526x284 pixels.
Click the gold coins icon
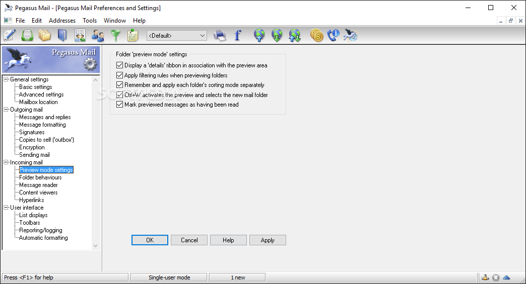(x=317, y=35)
